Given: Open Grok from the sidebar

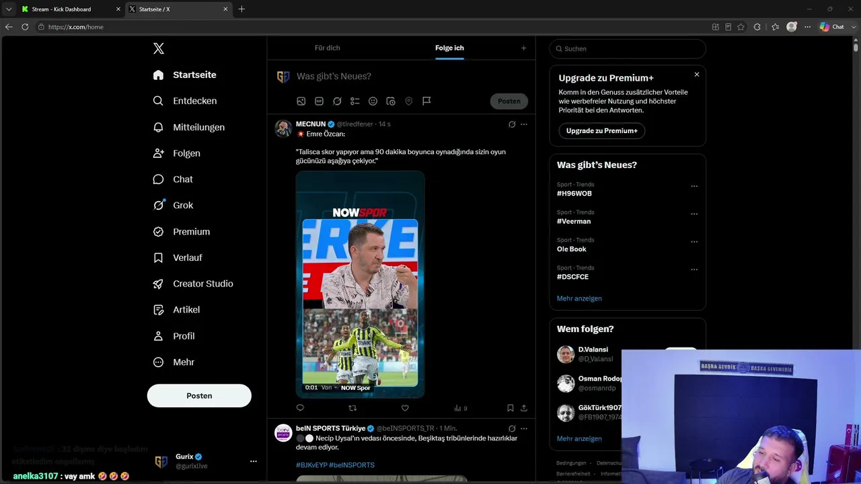Looking at the screenshot, I should 173,205.
